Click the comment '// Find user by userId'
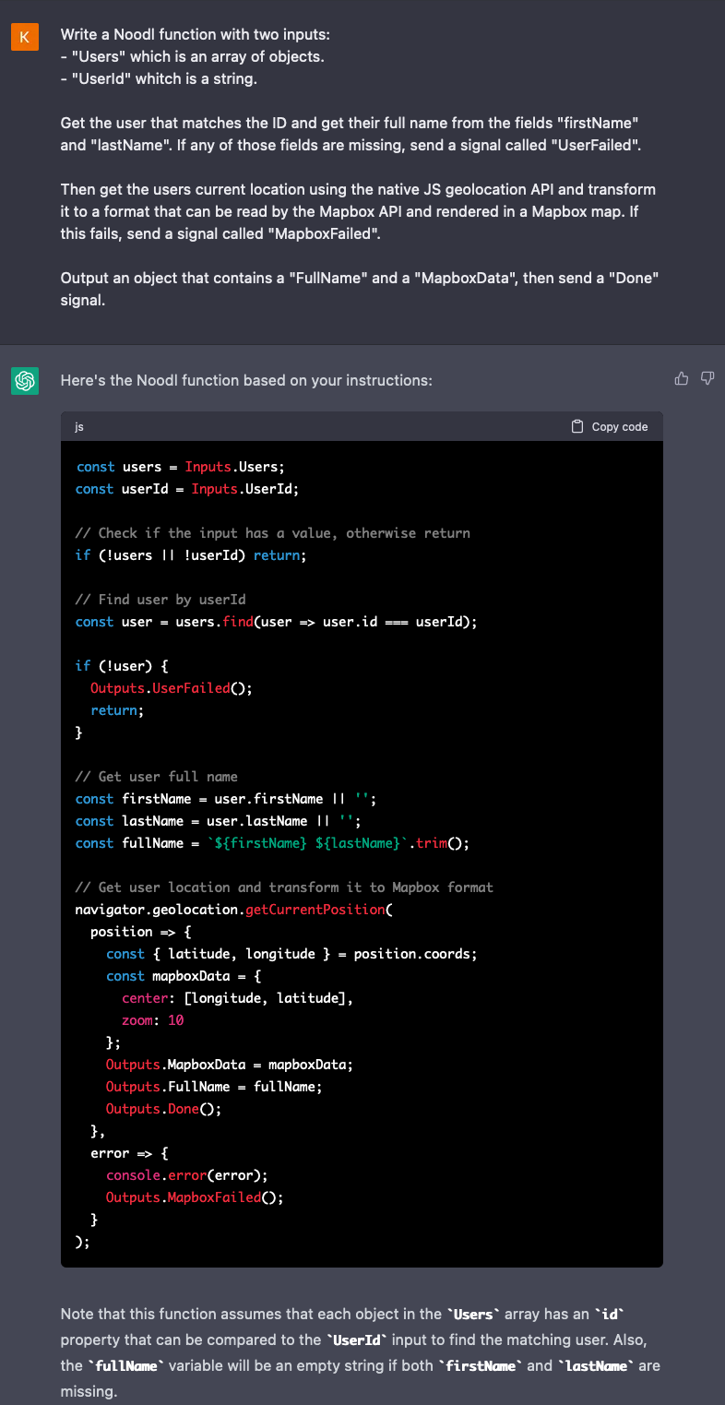The image size is (725, 1405). [160, 600]
